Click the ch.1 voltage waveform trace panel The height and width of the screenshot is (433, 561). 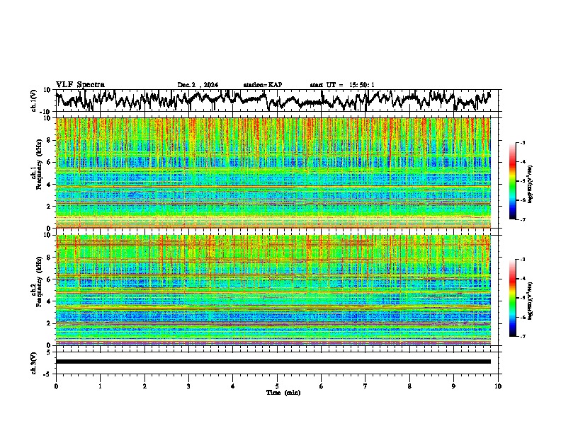[x=278, y=100]
